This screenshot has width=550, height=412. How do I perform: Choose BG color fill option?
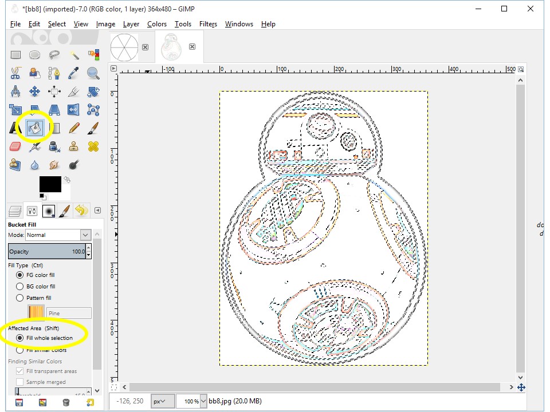pyautogui.click(x=20, y=286)
